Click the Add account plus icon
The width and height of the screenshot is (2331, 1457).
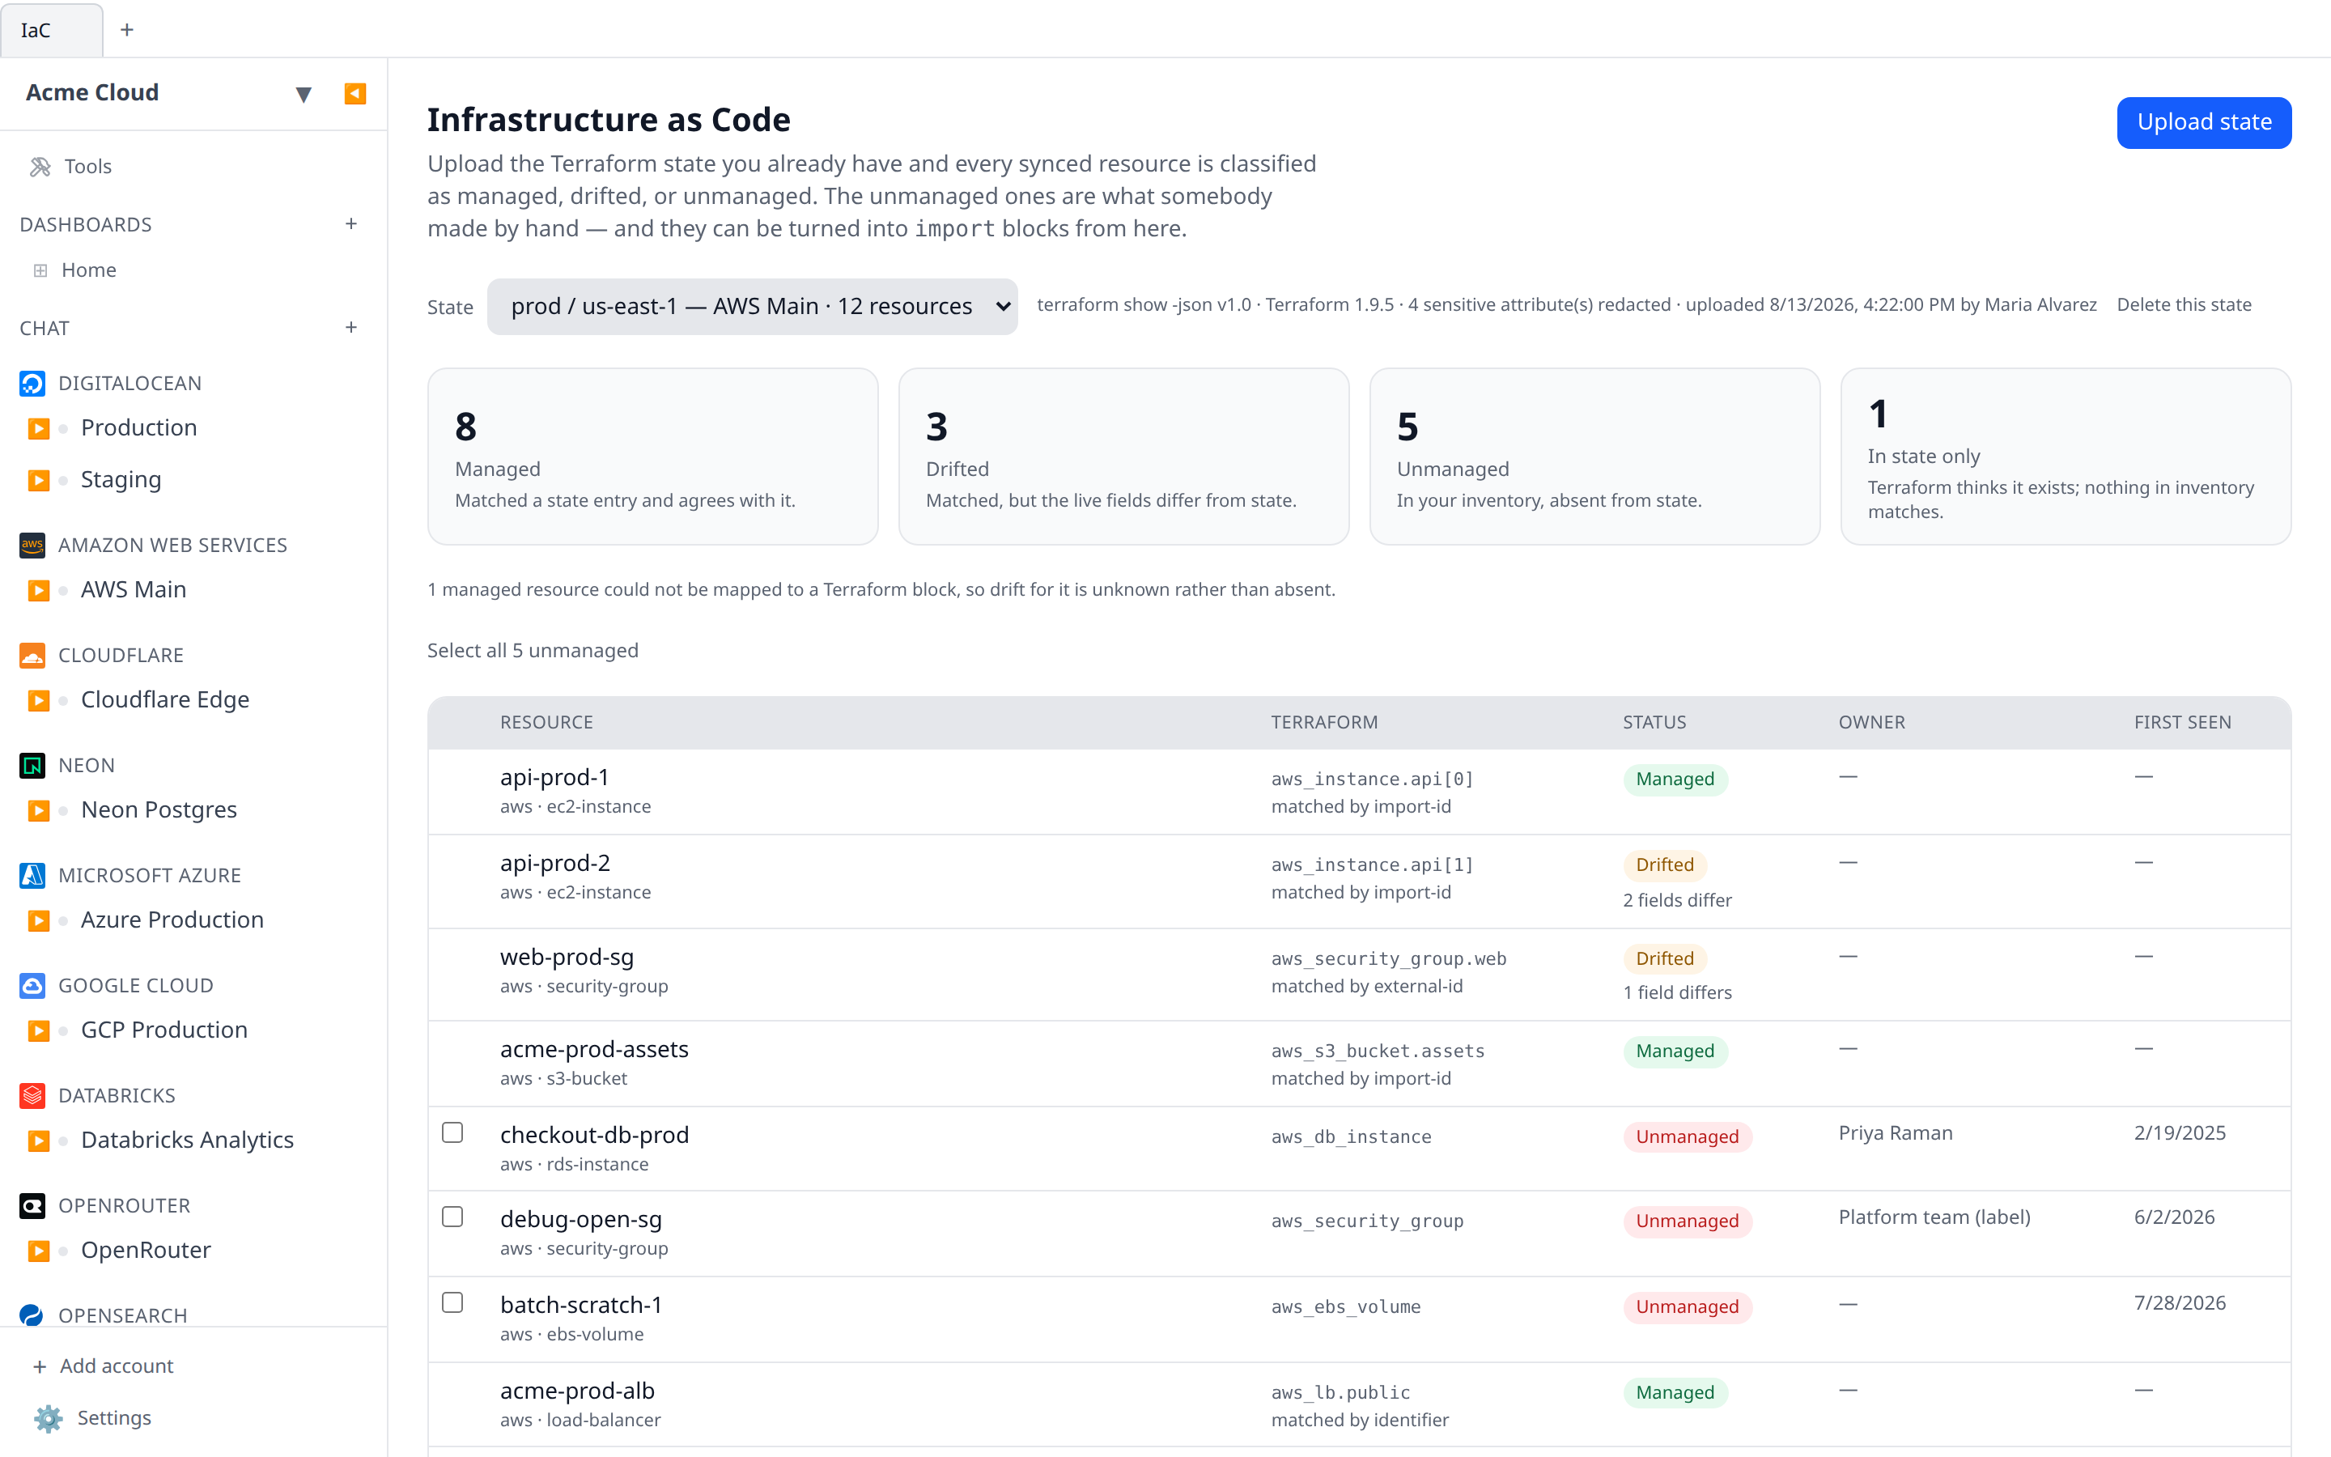tap(40, 1366)
